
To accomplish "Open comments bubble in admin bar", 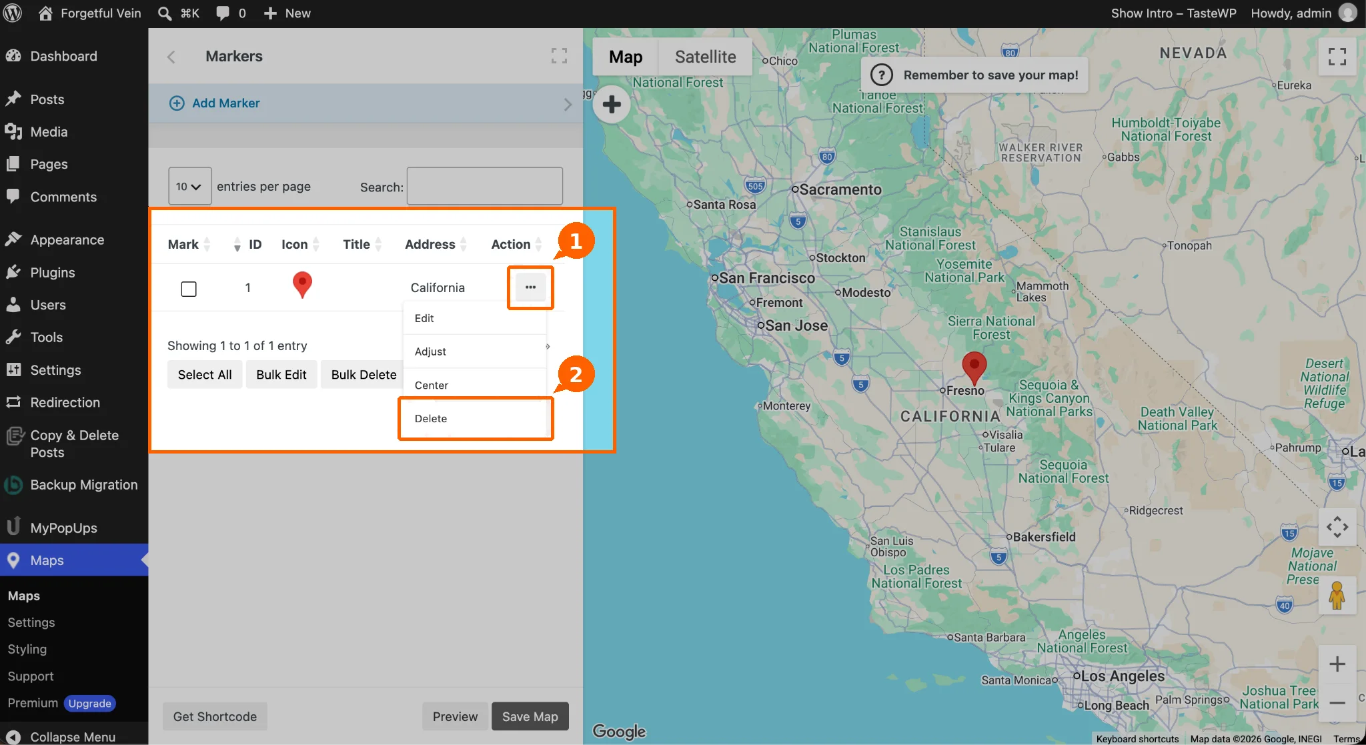I will (231, 13).
